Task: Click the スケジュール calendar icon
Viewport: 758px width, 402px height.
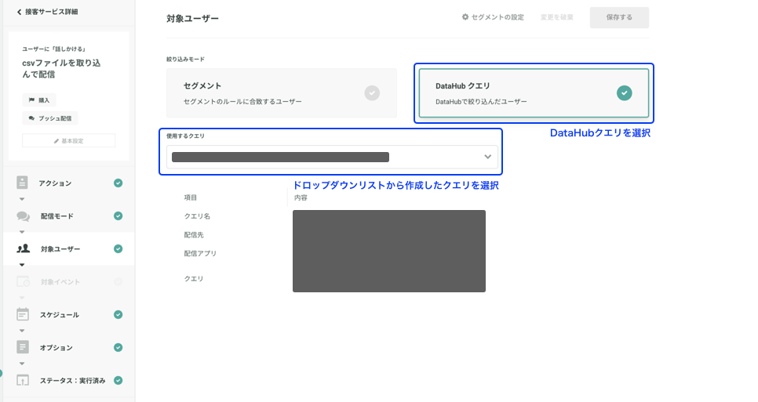Action: coord(22,314)
